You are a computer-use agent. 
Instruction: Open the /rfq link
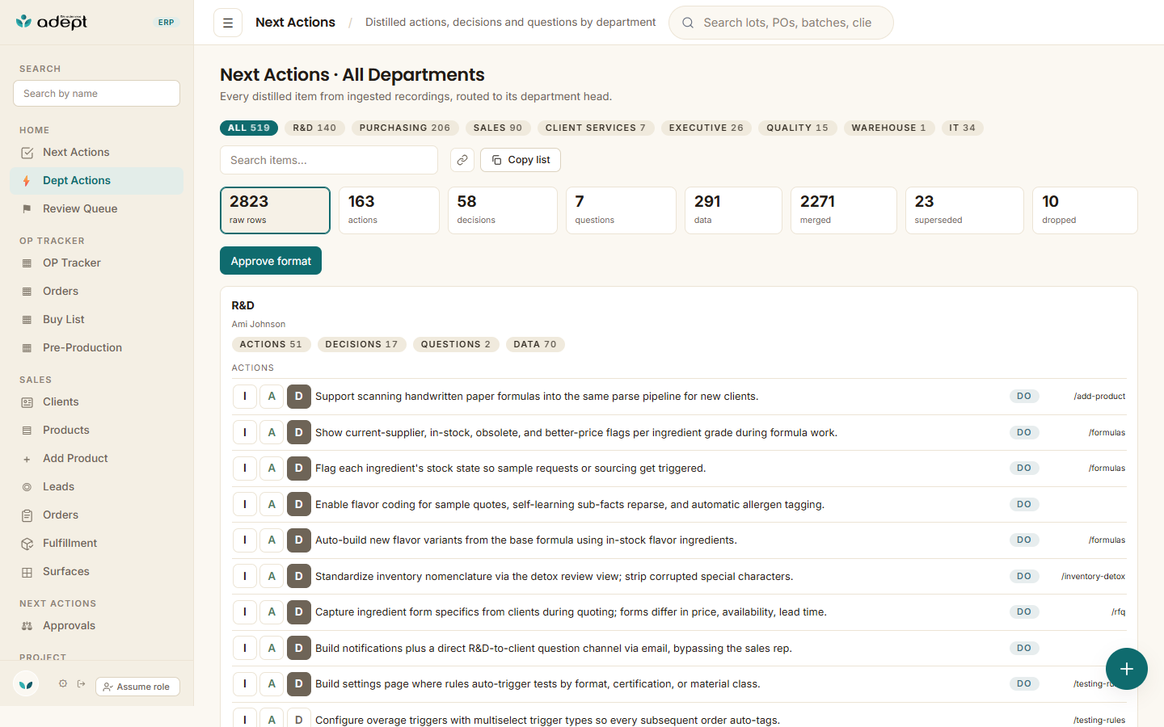1118,612
